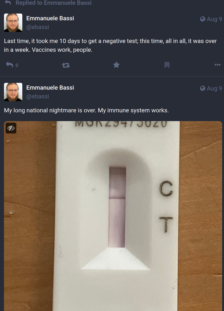Screen dimensions: 224x311
Task: Click the globe visibility icon on second post
Action: point(203,88)
